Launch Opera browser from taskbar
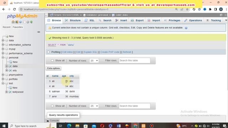The image size is (228, 128). point(102,126)
